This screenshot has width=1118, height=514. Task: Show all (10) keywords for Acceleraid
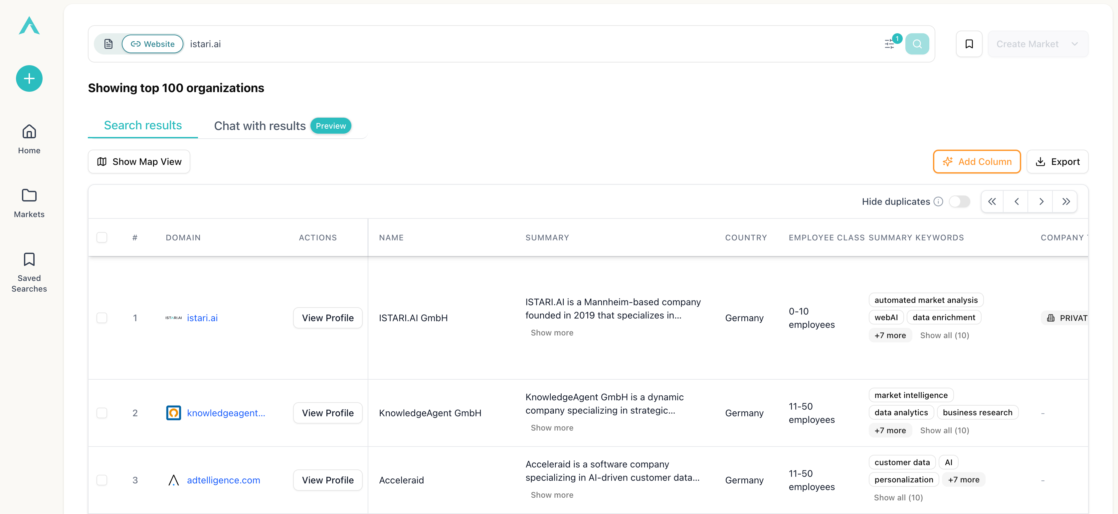898,497
